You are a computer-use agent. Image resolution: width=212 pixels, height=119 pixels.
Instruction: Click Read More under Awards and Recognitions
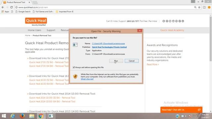click(x=153, y=64)
